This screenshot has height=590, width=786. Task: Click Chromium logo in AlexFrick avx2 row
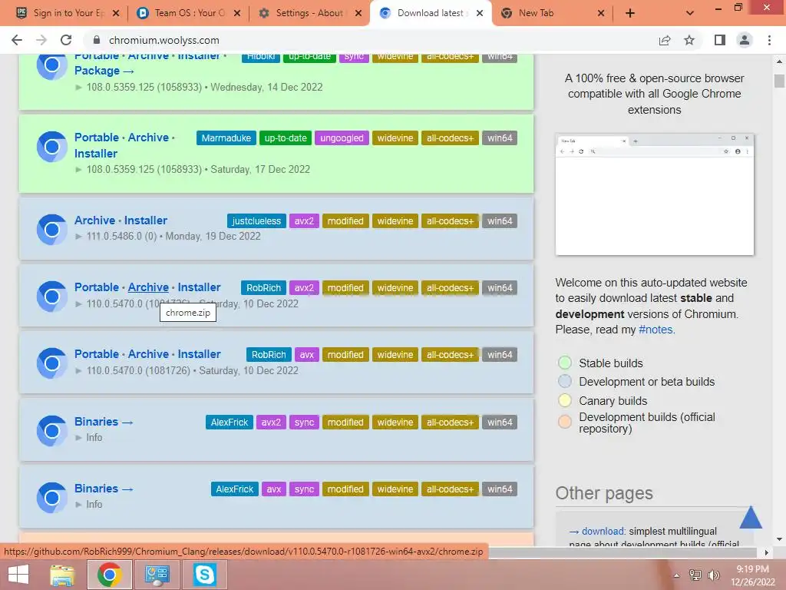pos(51,430)
